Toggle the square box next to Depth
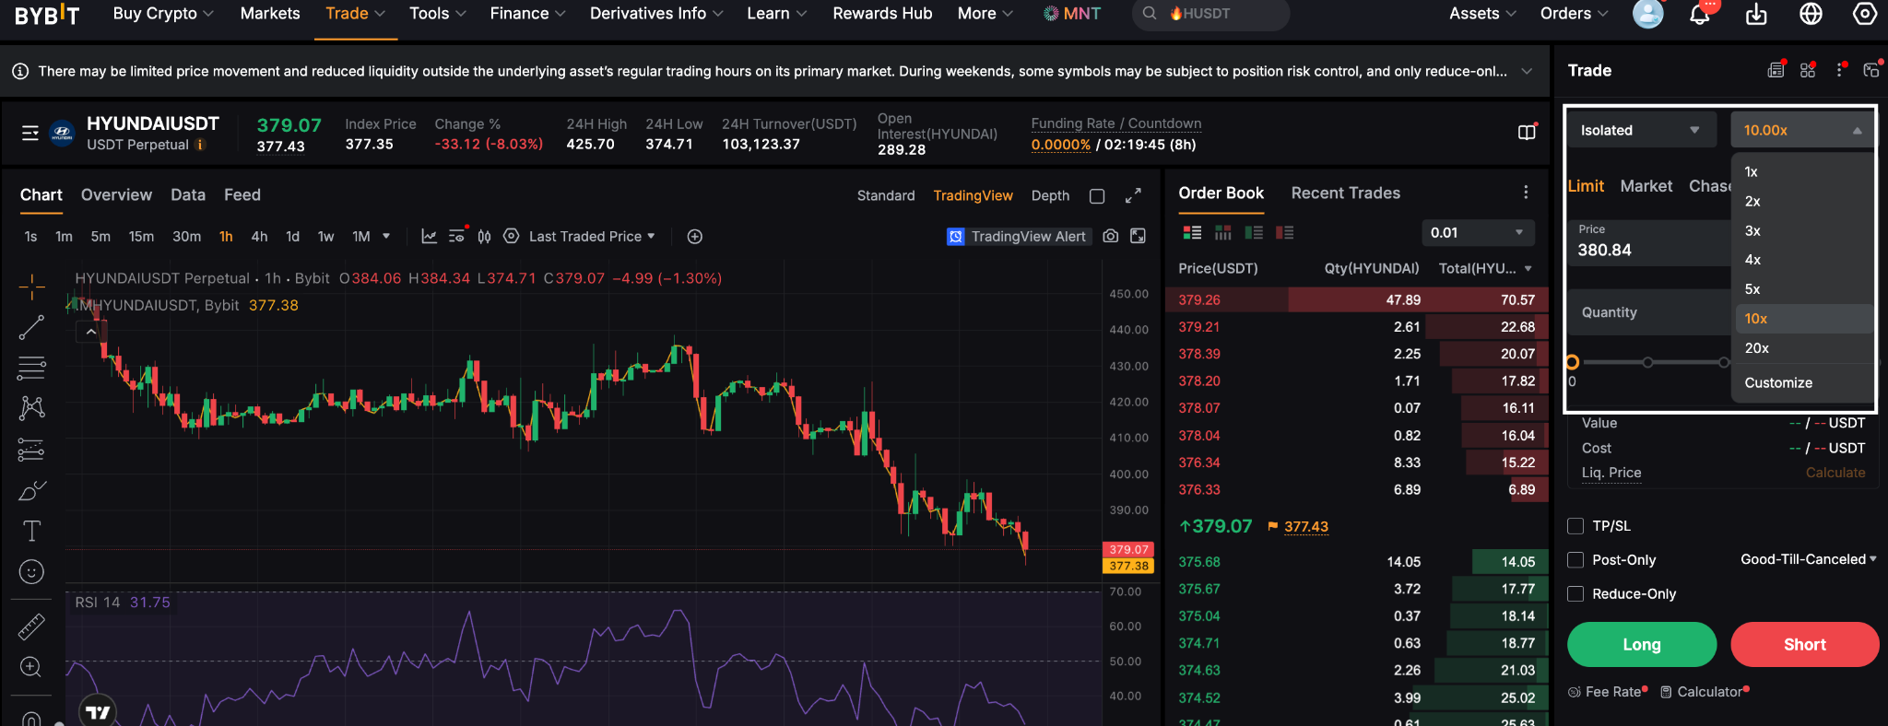 click(1097, 196)
